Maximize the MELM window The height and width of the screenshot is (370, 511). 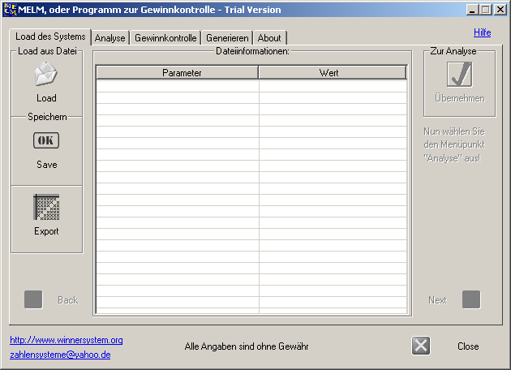click(x=485, y=10)
